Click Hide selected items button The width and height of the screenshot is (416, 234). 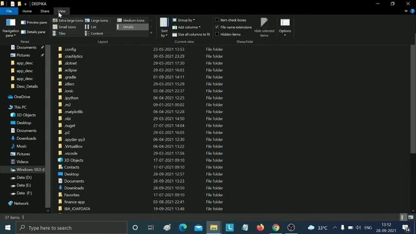pos(265,27)
